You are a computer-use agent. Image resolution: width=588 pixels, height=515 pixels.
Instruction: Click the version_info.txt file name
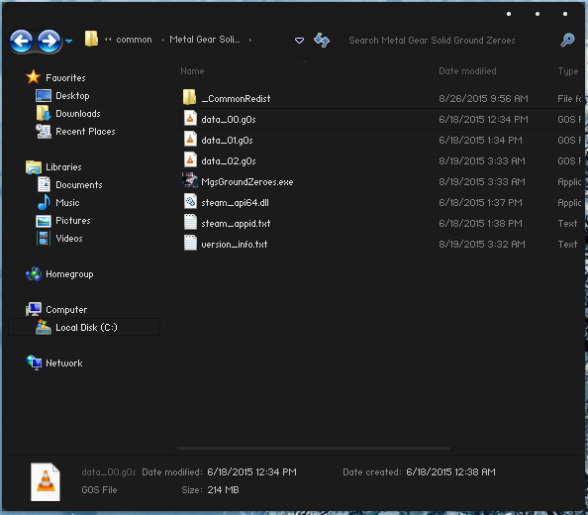point(235,245)
